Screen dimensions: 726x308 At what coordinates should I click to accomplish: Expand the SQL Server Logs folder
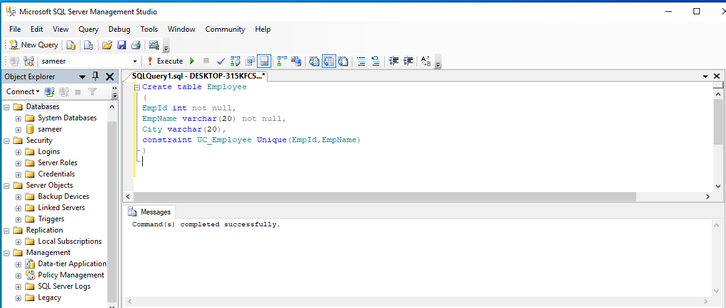pyautogui.click(x=19, y=286)
